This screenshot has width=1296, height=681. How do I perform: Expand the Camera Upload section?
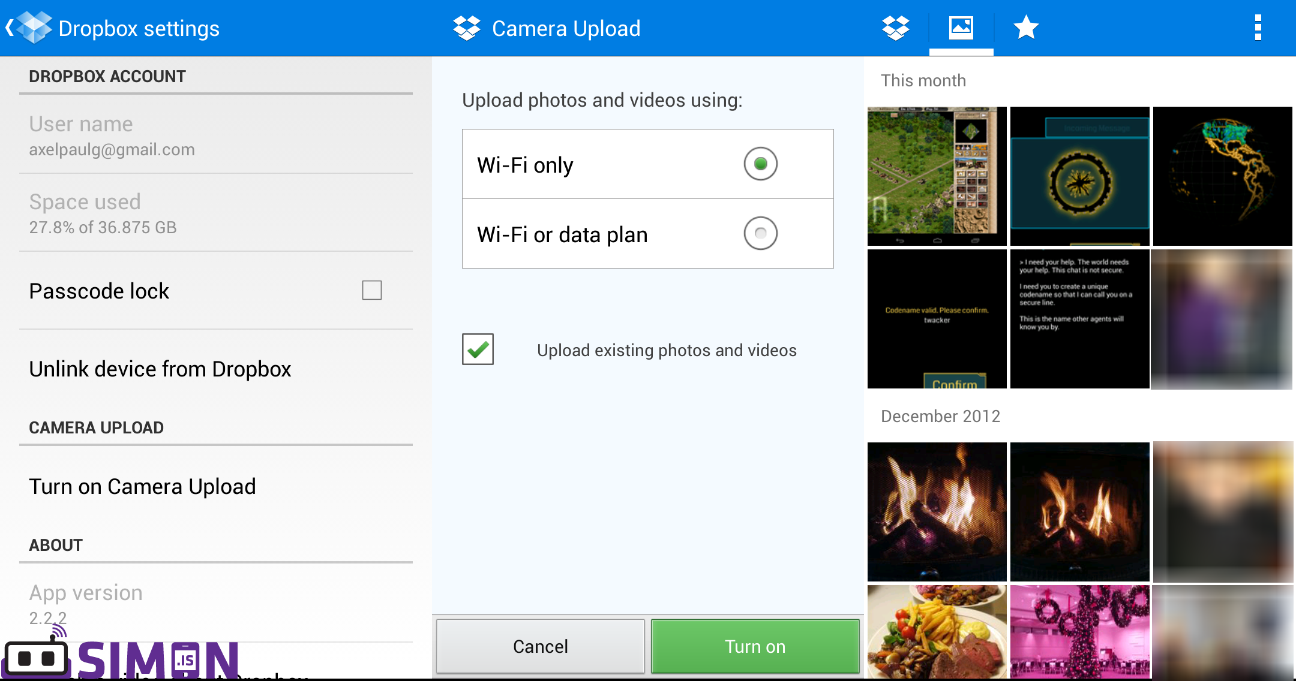click(x=96, y=427)
